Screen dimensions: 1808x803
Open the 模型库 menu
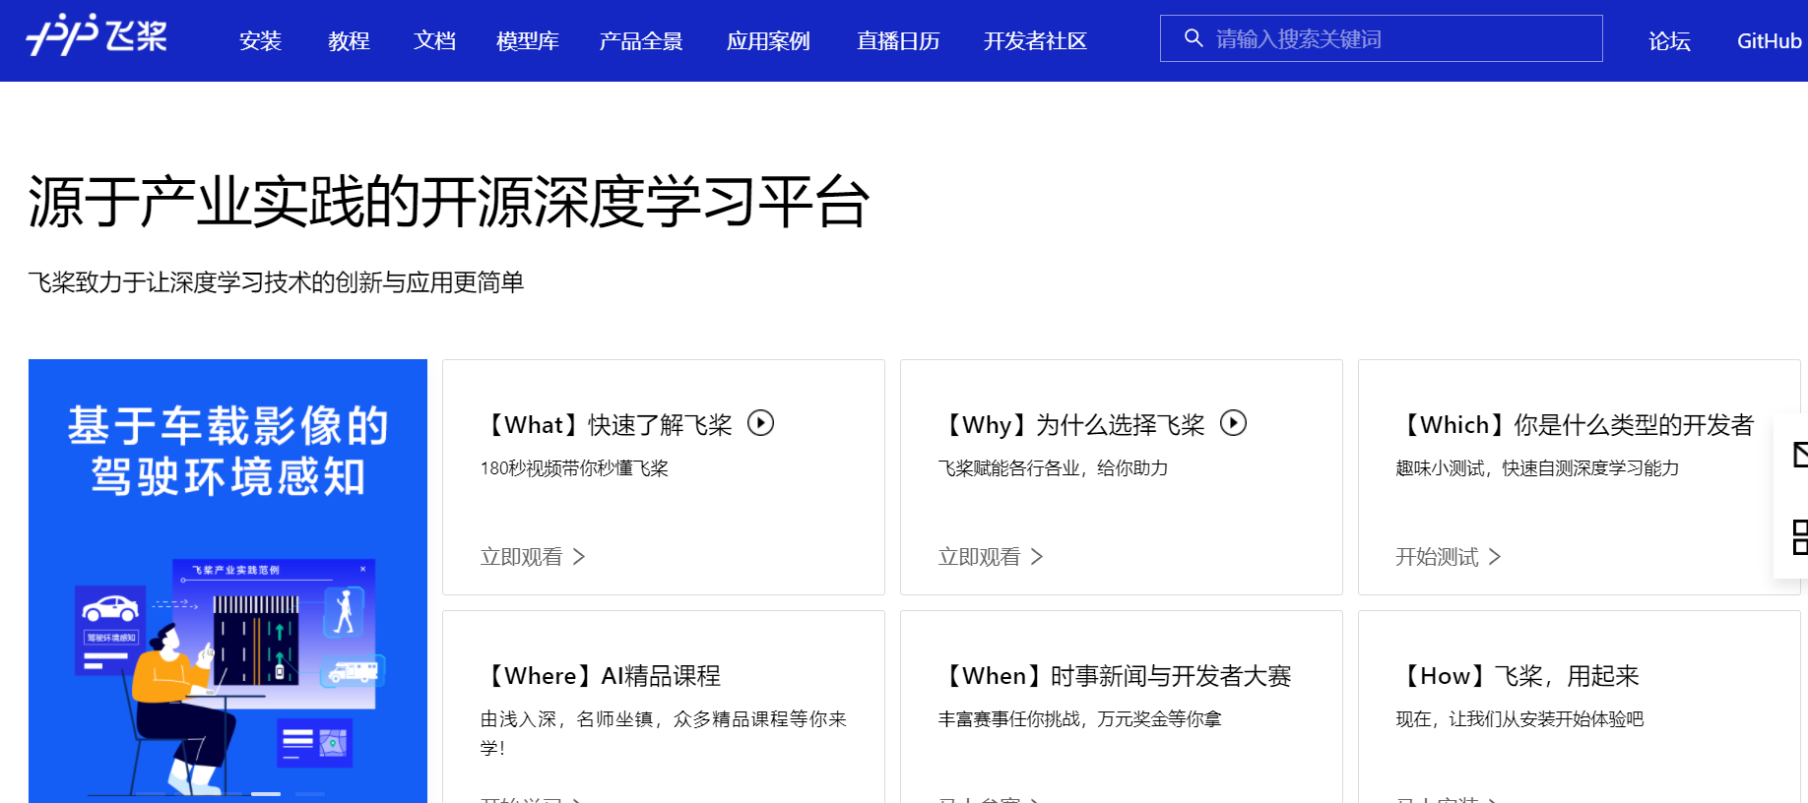[x=528, y=41]
